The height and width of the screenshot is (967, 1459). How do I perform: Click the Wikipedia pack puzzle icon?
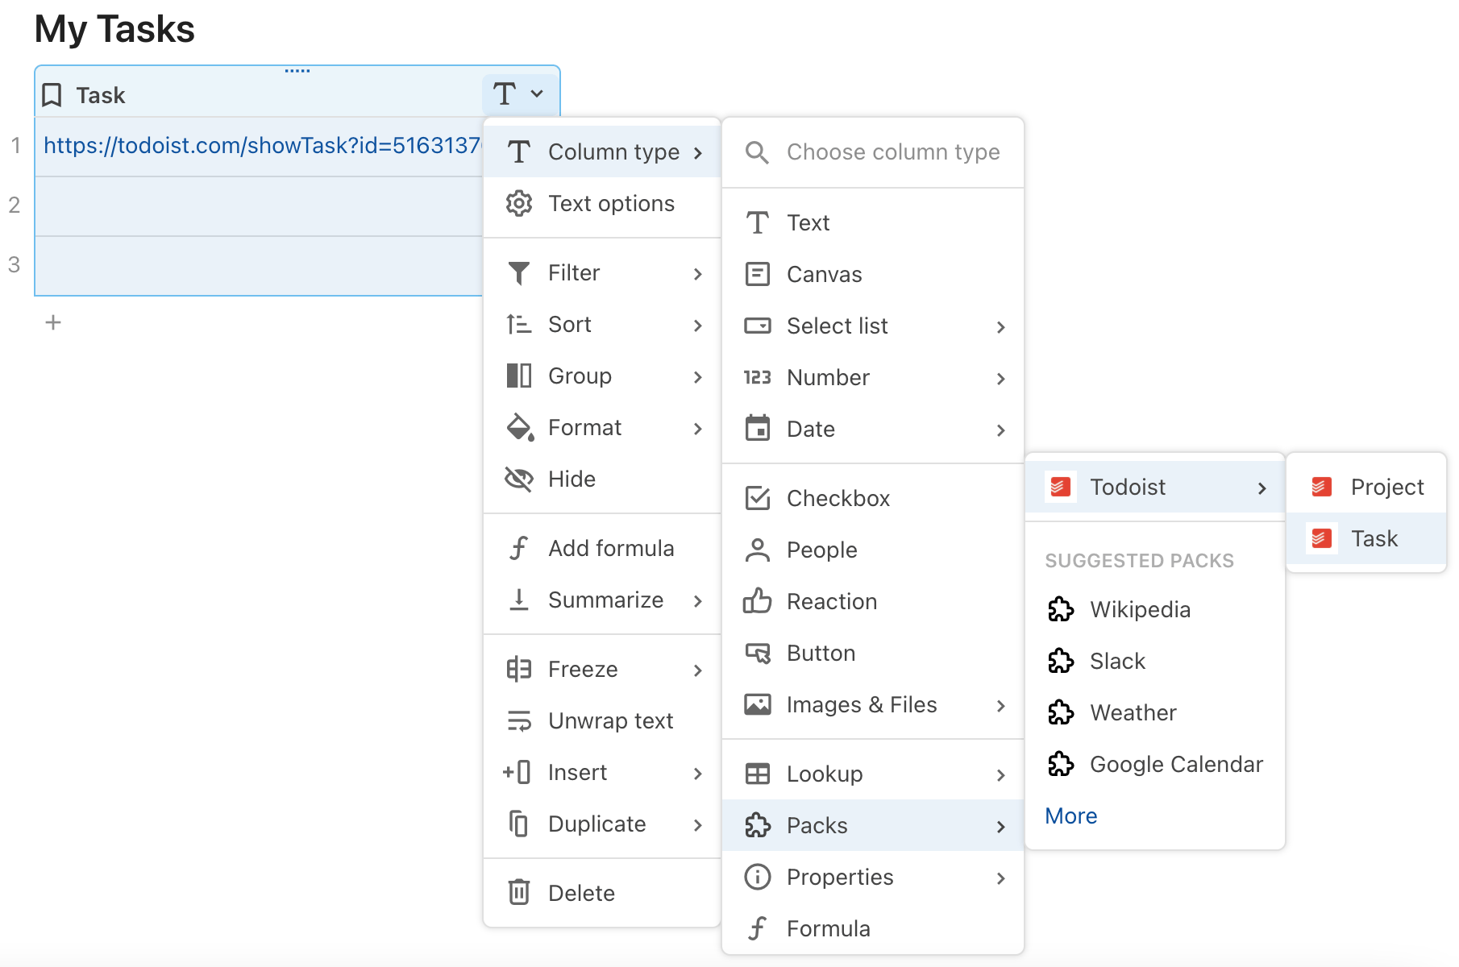(1061, 609)
